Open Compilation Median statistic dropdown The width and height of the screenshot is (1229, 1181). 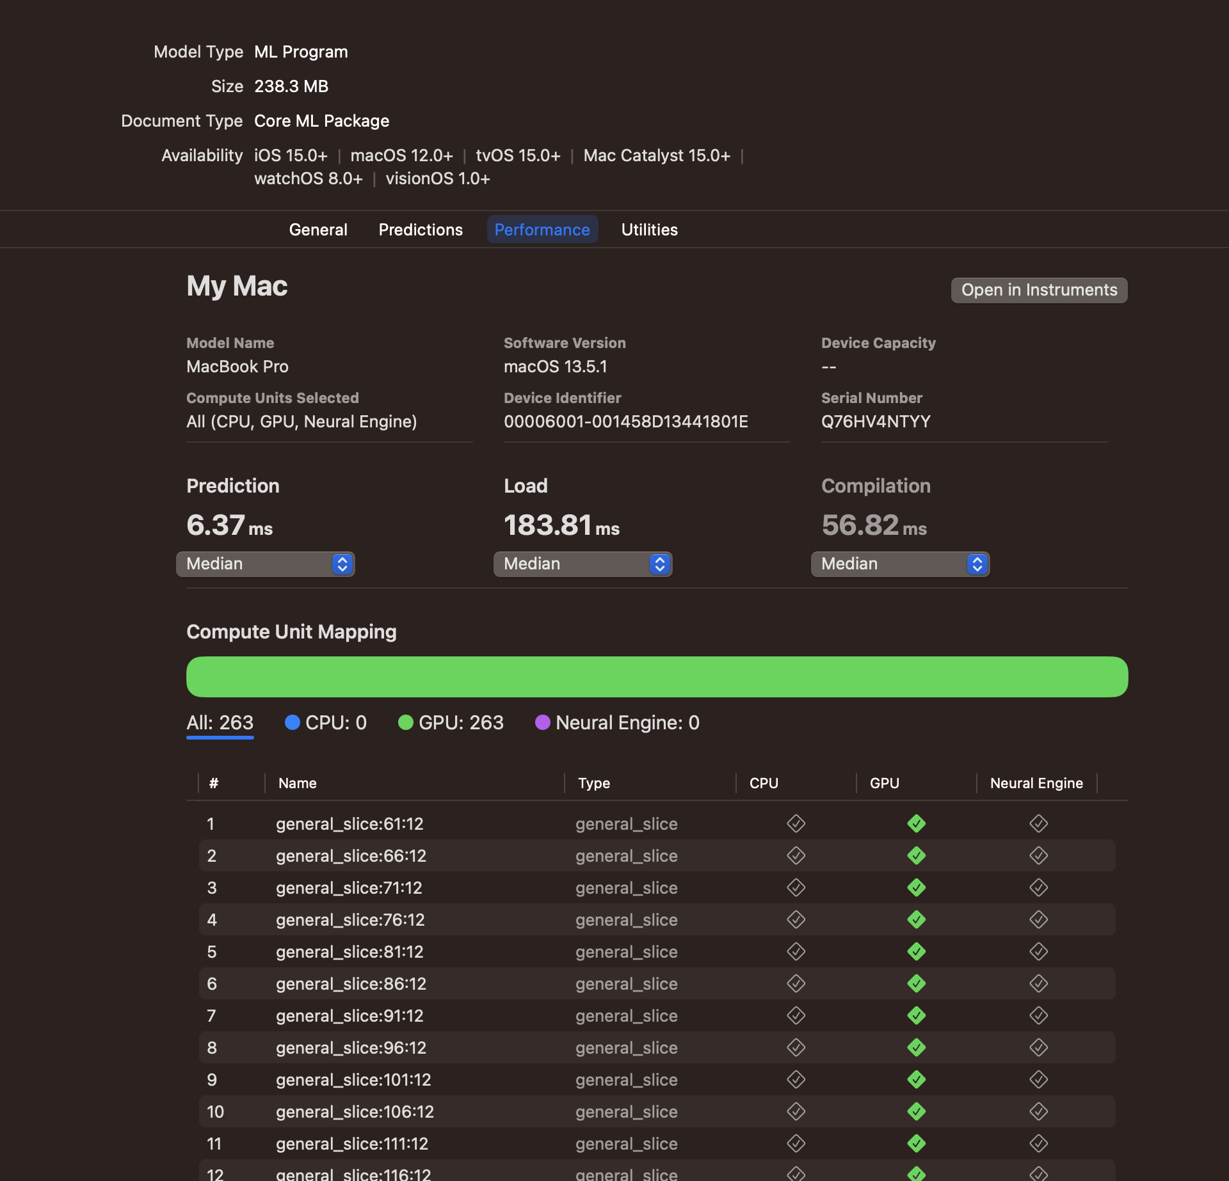[x=900, y=564]
